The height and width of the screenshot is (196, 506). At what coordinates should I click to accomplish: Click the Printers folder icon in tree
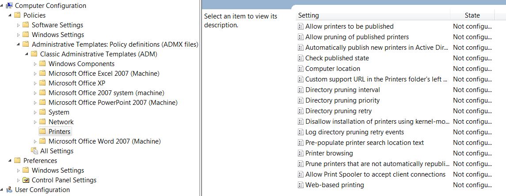pos(42,131)
